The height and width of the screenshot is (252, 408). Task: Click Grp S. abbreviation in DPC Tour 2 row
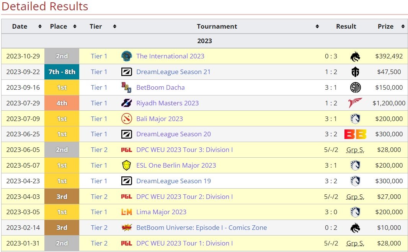[355, 197]
